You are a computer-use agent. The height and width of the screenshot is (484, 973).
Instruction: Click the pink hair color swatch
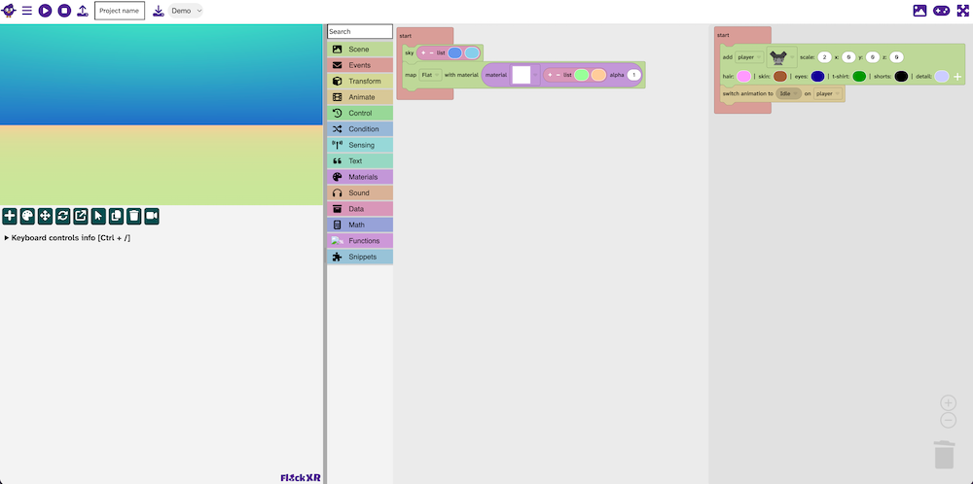coord(744,76)
